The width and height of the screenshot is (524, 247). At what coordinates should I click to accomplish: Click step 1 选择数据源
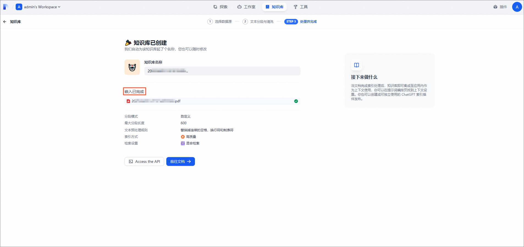pyautogui.click(x=219, y=22)
